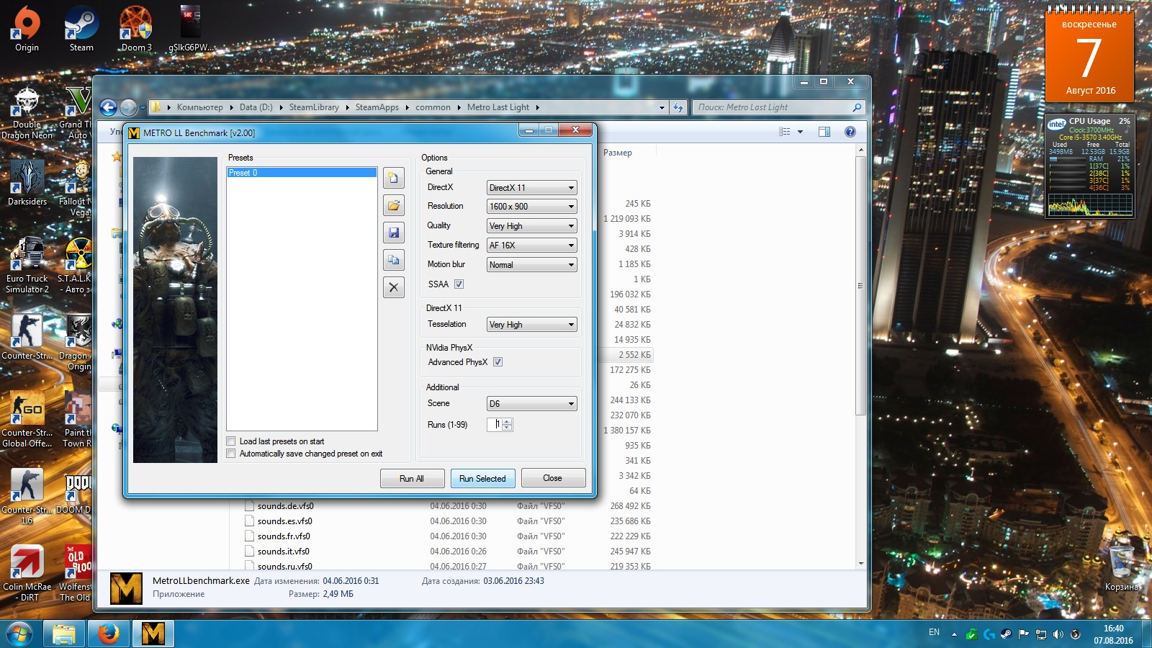Open the Texture filtering dropdown
The height and width of the screenshot is (648, 1152).
[x=531, y=246]
